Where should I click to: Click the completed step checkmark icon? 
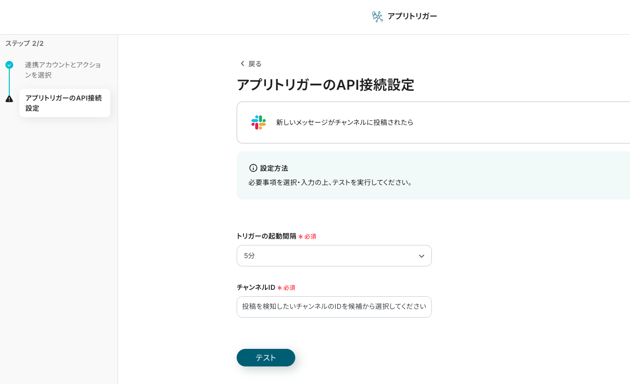pyautogui.click(x=9, y=65)
